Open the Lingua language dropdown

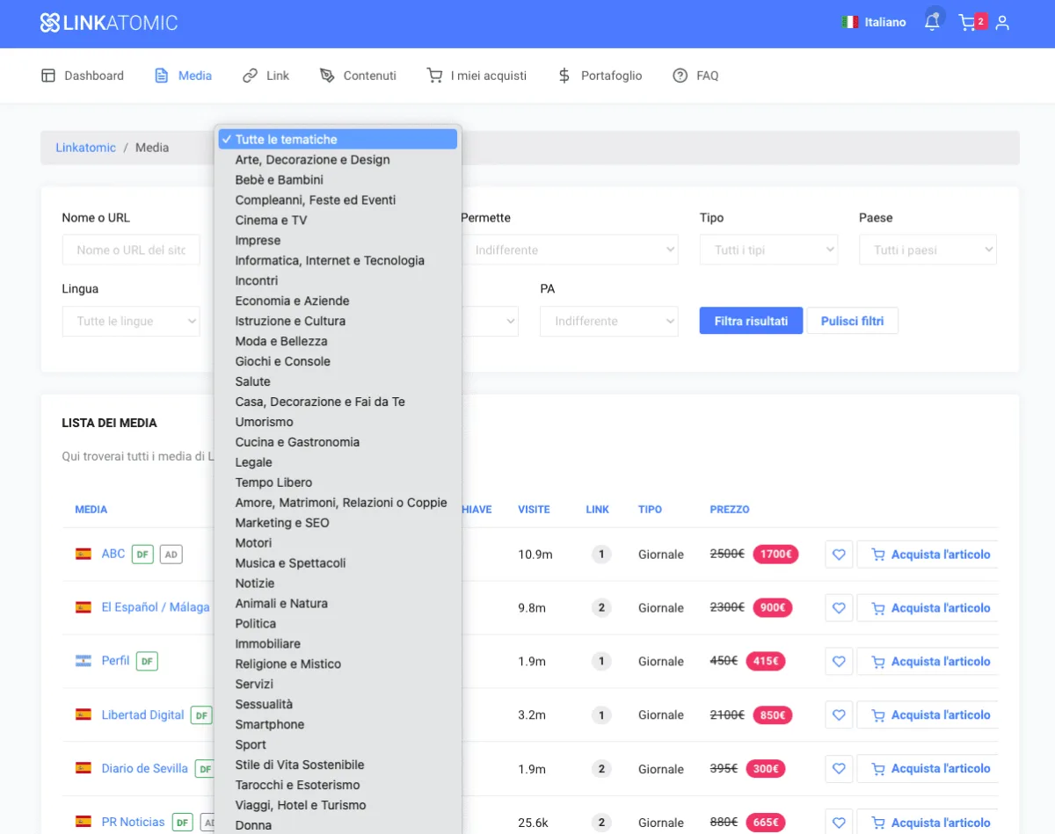coord(130,322)
